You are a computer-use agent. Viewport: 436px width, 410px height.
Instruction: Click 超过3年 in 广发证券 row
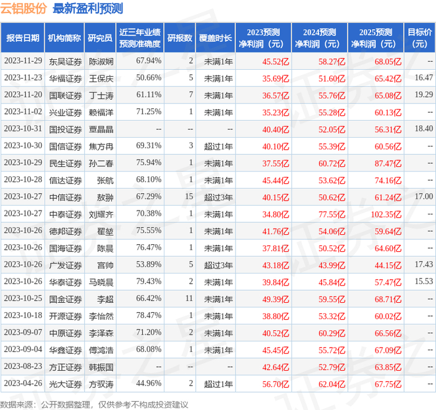pyautogui.click(x=218, y=265)
